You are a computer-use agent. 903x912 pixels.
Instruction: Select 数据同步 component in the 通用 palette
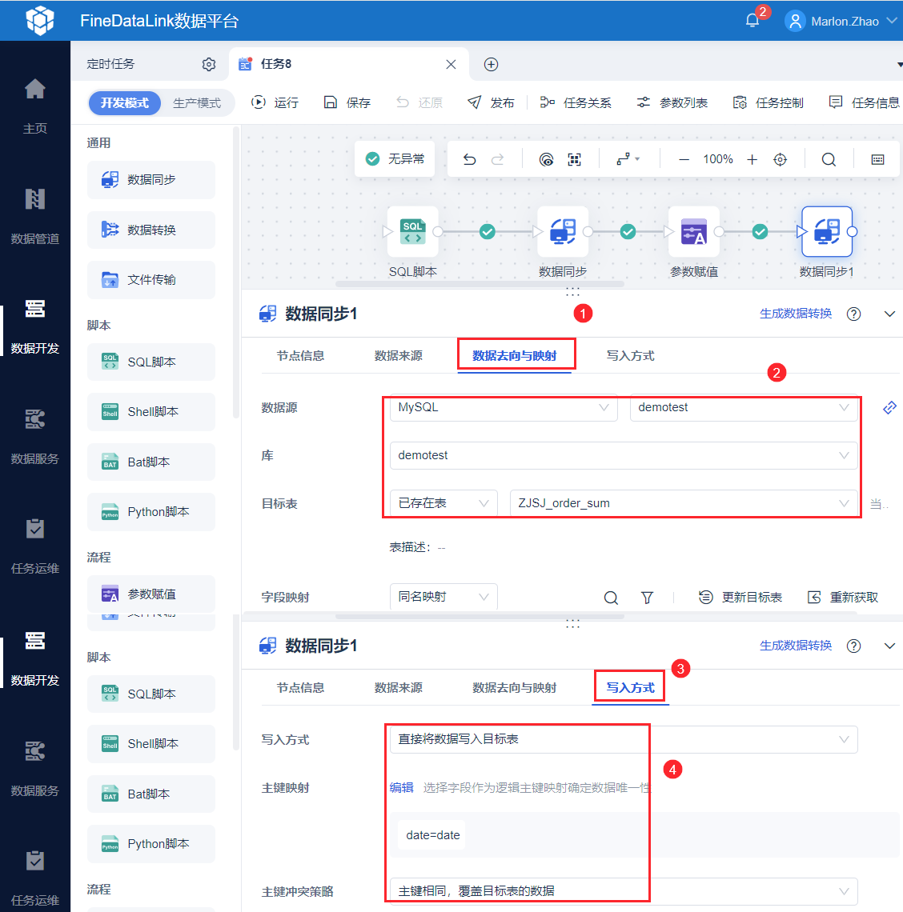(150, 180)
